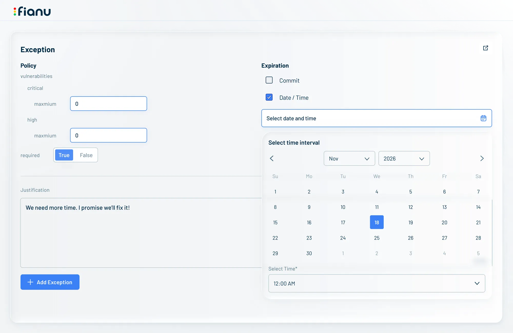Focus the critical maximum input field
The width and height of the screenshot is (513, 333).
coord(108,104)
